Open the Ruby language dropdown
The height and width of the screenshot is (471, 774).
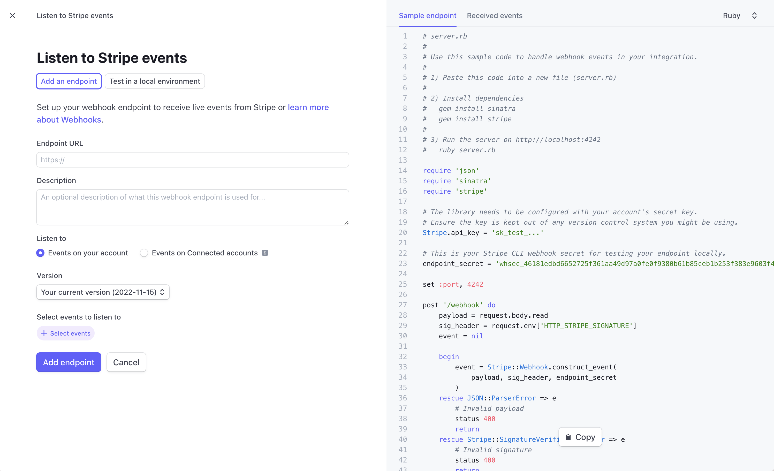tap(731, 16)
